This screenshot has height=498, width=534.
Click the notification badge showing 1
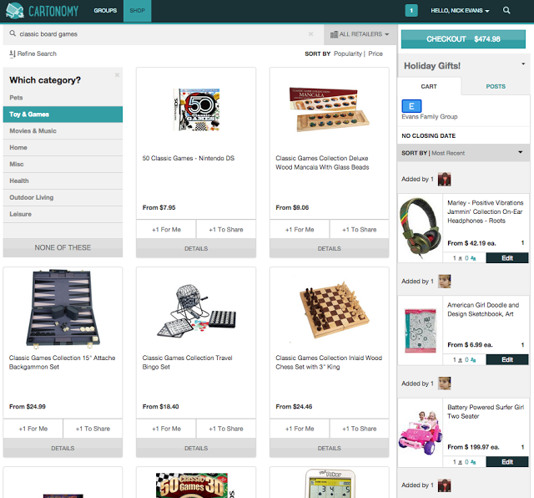[411, 11]
